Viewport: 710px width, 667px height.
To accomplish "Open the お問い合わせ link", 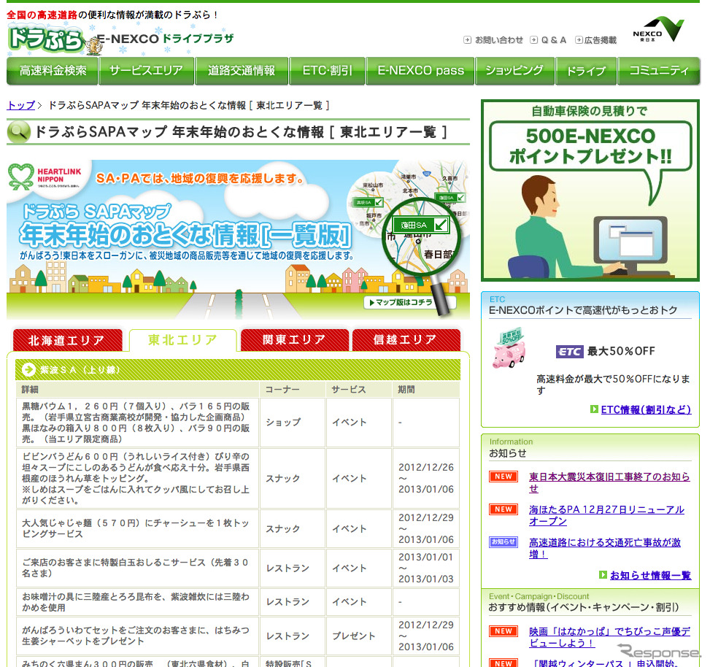I will pyautogui.click(x=493, y=40).
